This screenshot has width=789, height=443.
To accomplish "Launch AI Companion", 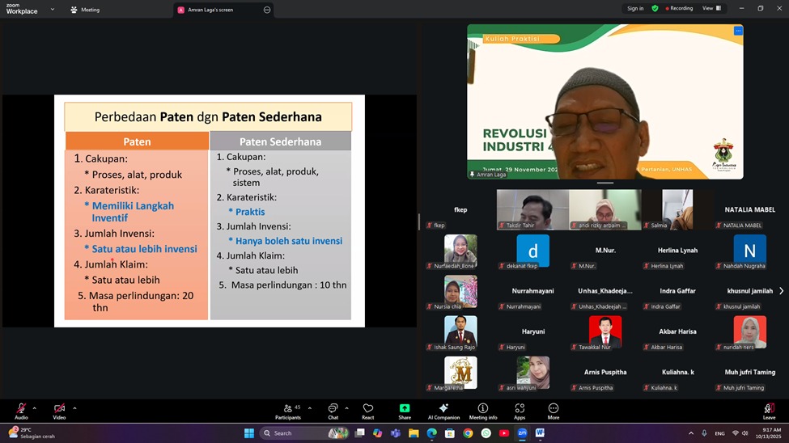I will 443,411.
